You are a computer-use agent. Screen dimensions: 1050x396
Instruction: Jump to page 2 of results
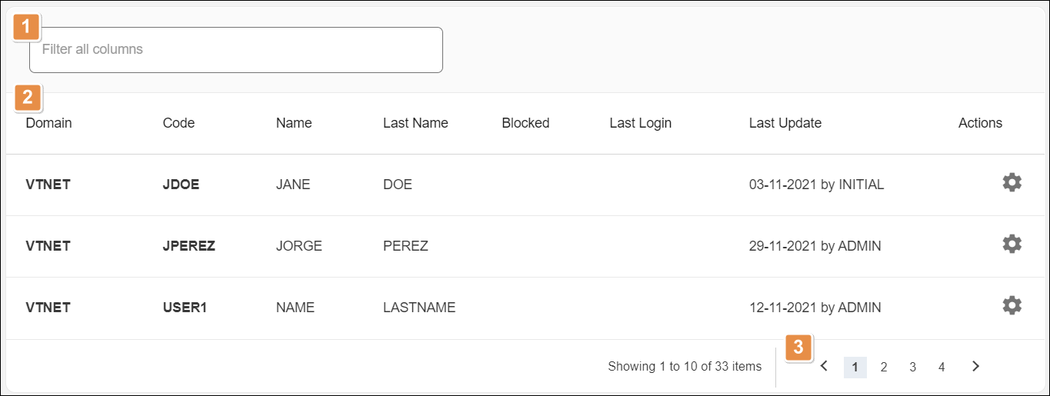(884, 368)
